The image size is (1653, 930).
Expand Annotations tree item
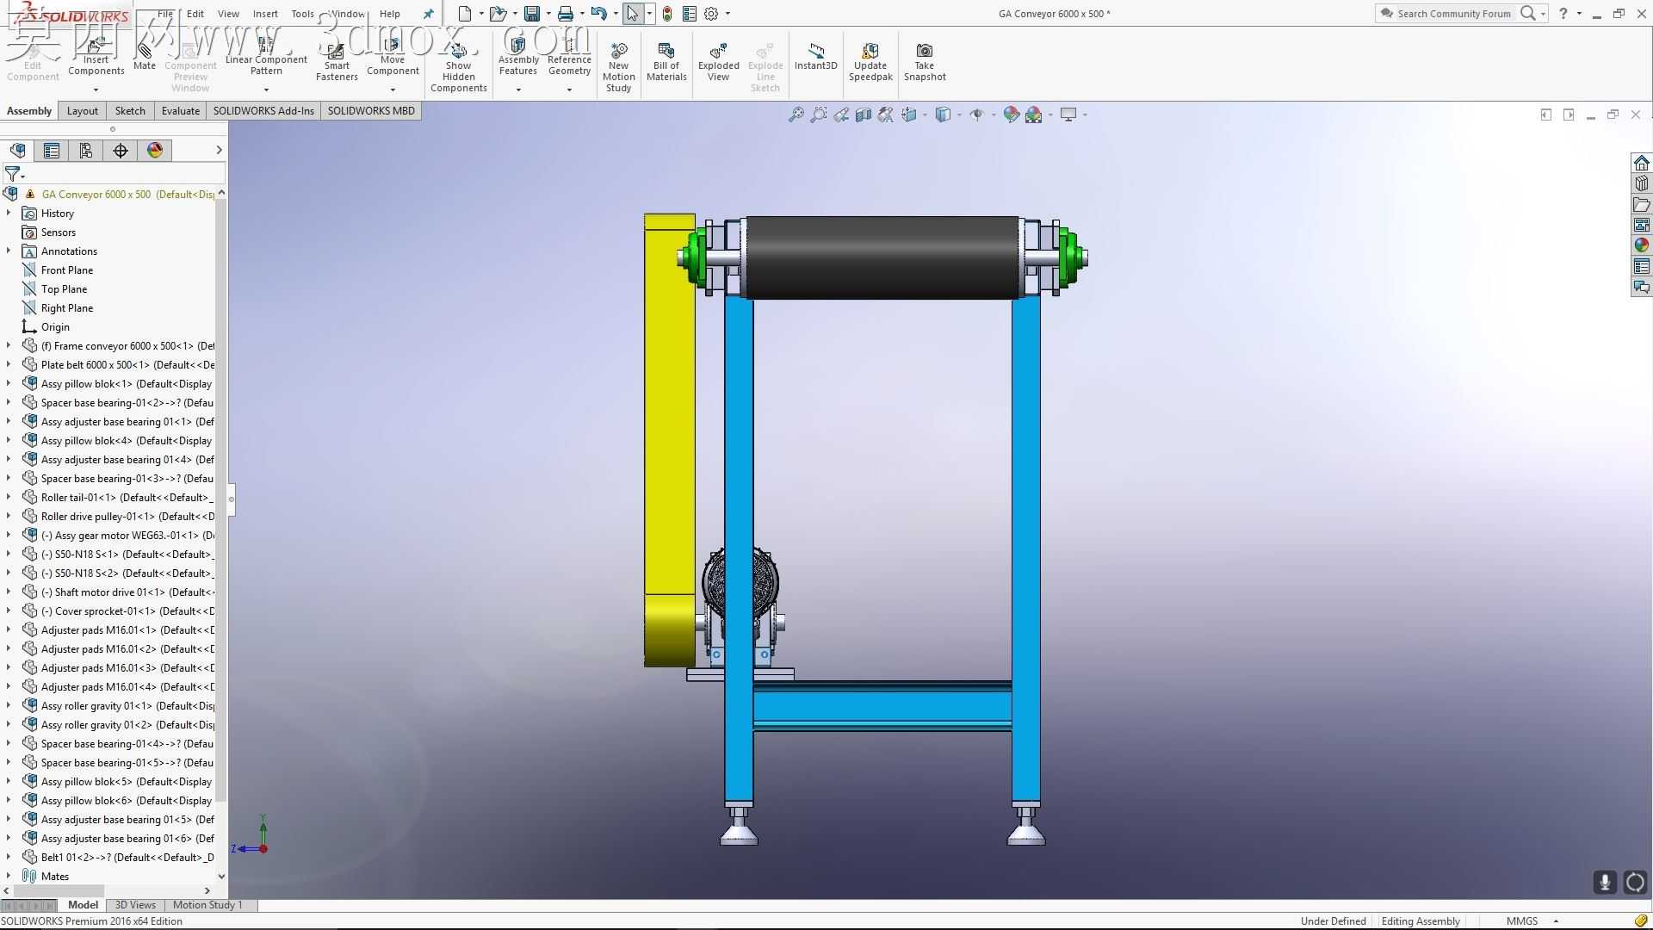tap(9, 251)
